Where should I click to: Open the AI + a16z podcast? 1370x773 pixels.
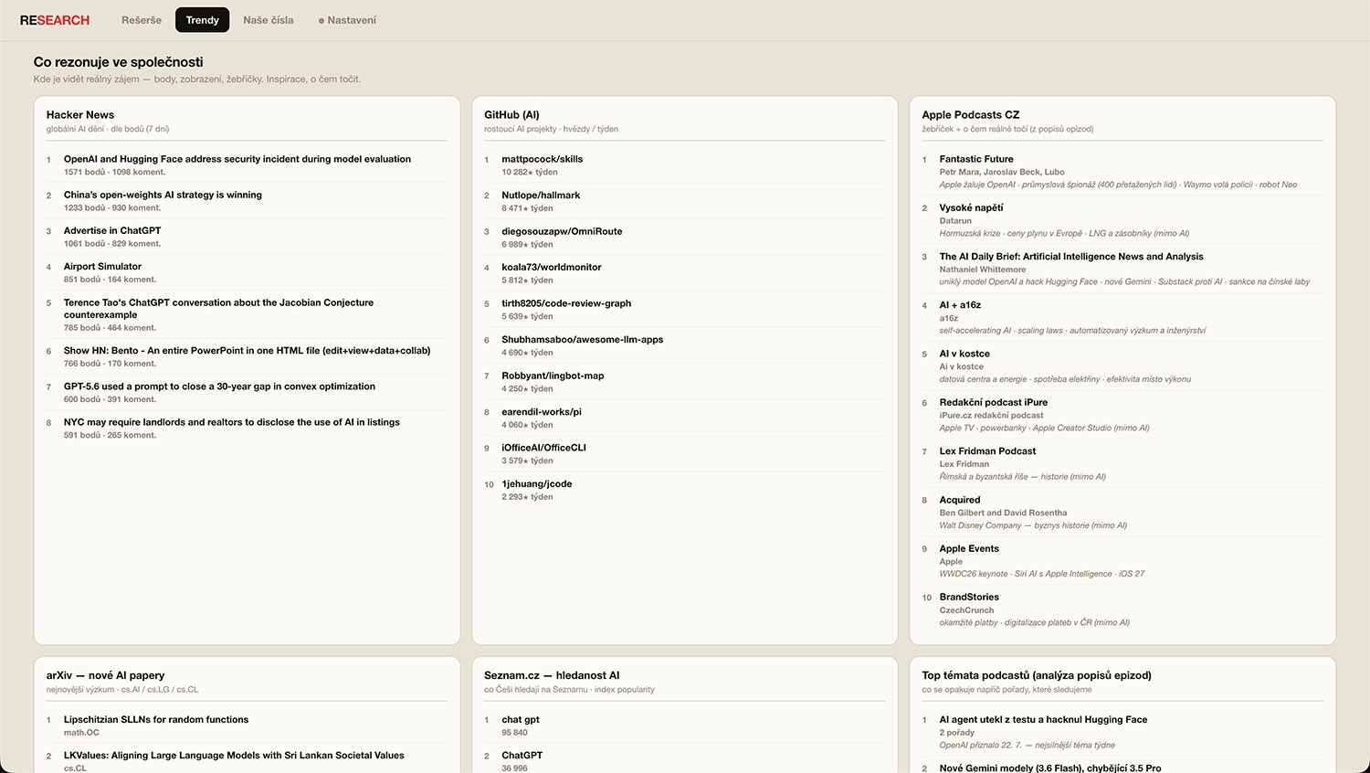(x=960, y=305)
